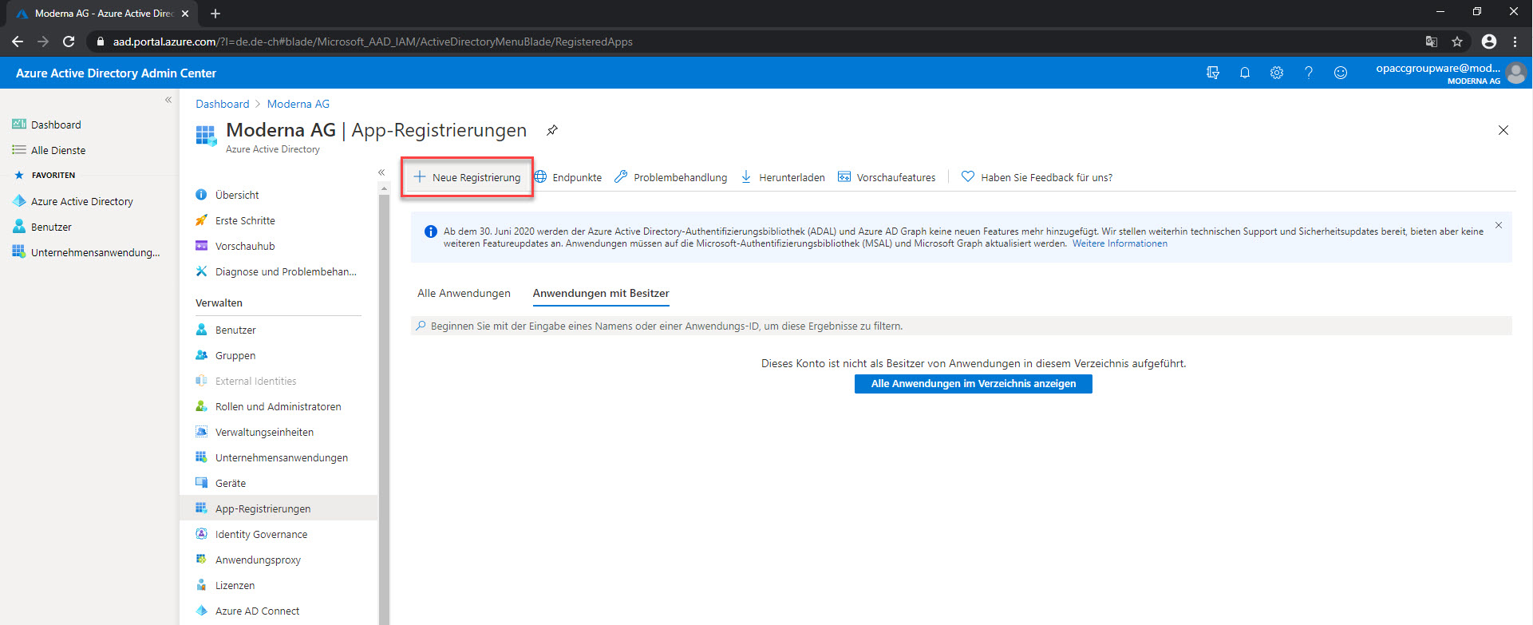
Task: Select Anwendungen mit Besitzer tab
Action: tap(601, 293)
